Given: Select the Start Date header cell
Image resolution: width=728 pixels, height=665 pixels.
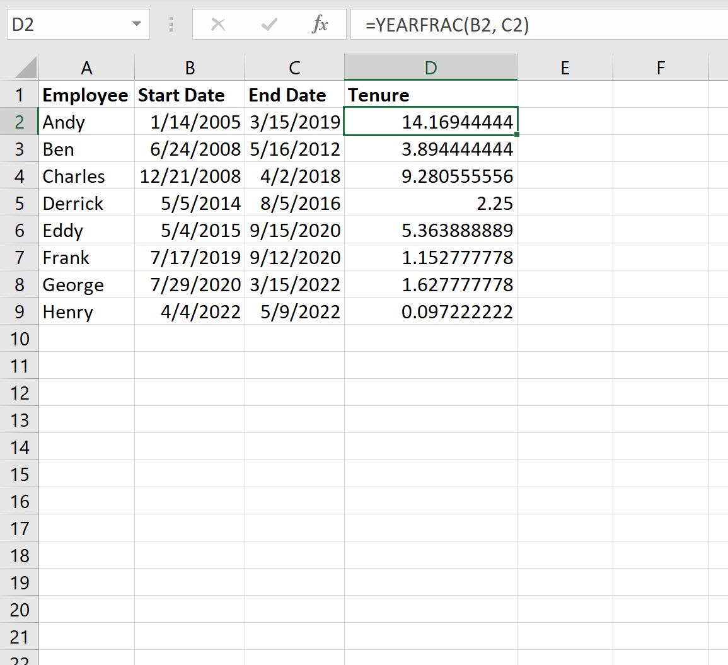Looking at the screenshot, I should (188, 95).
